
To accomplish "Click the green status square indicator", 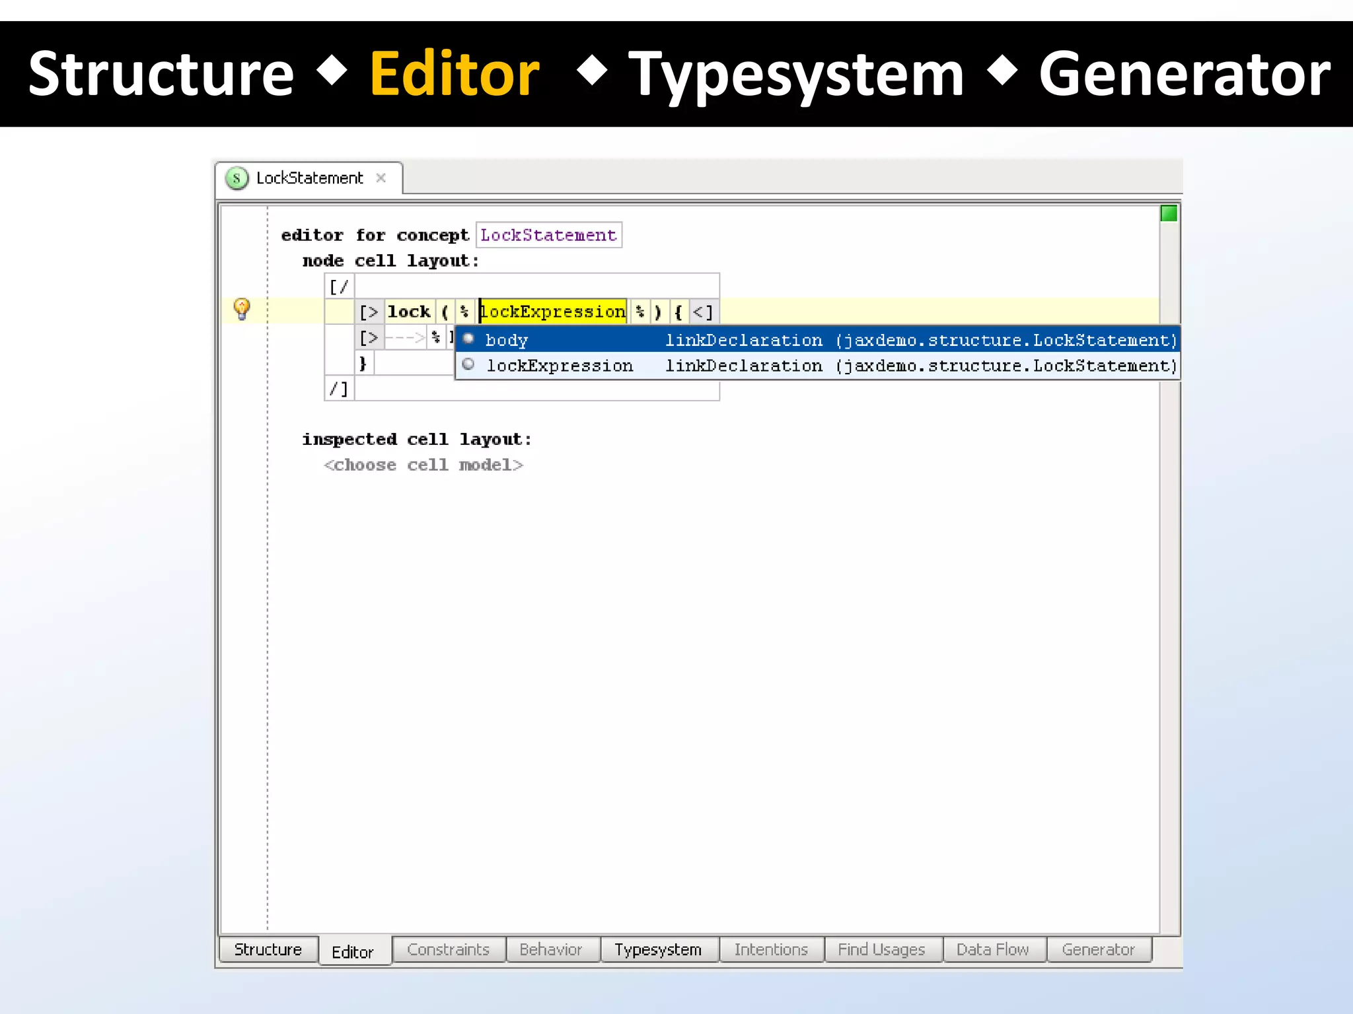I will 1169,213.
